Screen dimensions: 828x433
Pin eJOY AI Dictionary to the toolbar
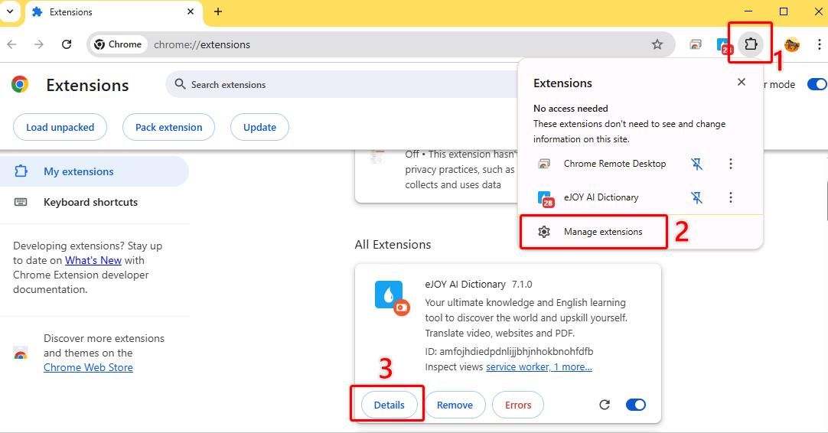(697, 197)
